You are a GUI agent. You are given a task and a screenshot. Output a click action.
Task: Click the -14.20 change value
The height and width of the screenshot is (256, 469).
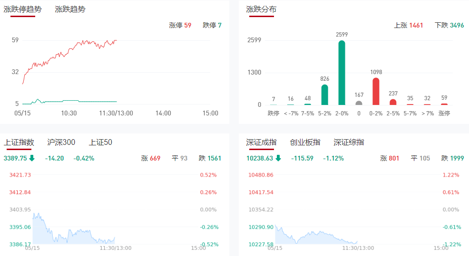(x=54, y=158)
